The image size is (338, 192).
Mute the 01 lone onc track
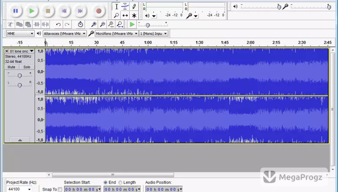click(x=12, y=67)
